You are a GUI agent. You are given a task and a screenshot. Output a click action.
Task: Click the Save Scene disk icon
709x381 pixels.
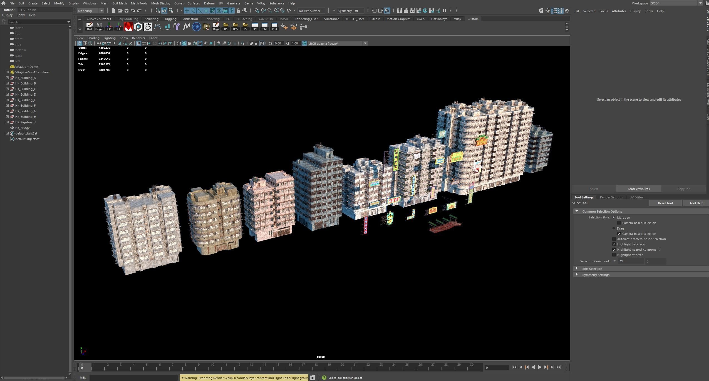[126, 11]
